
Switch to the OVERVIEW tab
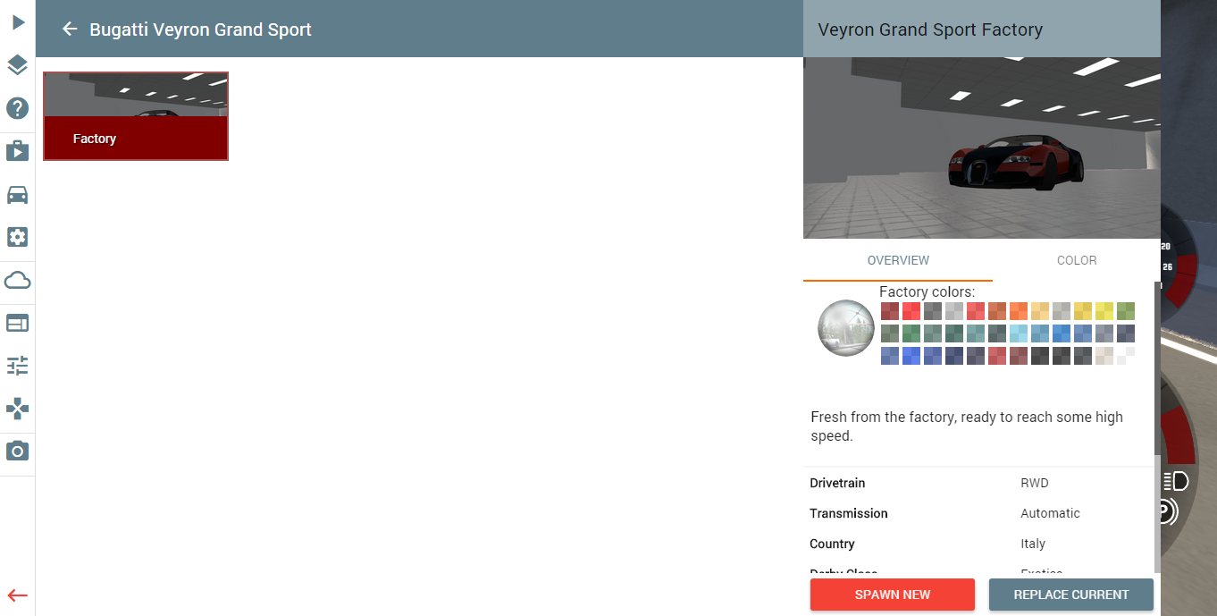pos(898,260)
